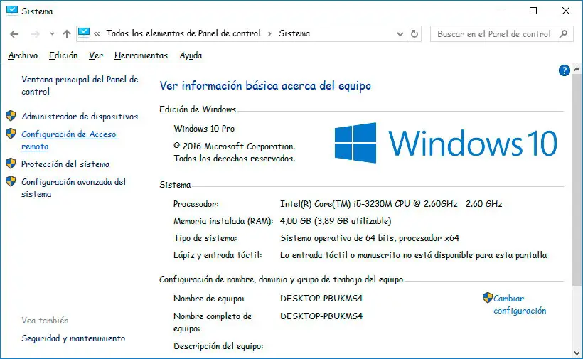
Task: Open Protección del sistema link
Action: 65,164
